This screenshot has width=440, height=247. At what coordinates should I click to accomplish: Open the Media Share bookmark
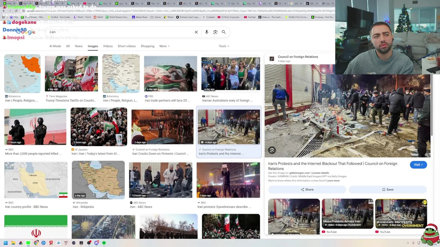point(140,17)
